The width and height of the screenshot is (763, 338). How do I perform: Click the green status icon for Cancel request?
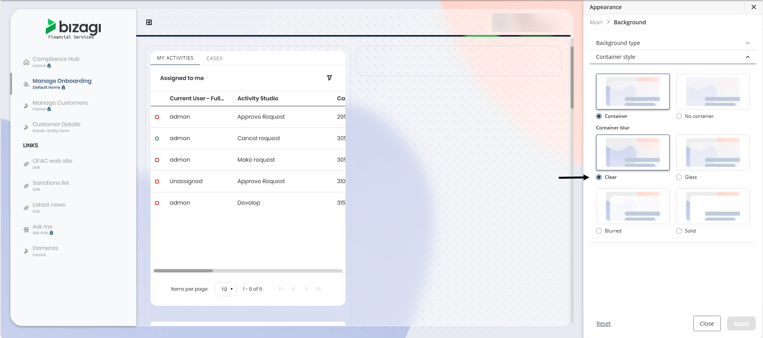(157, 139)
